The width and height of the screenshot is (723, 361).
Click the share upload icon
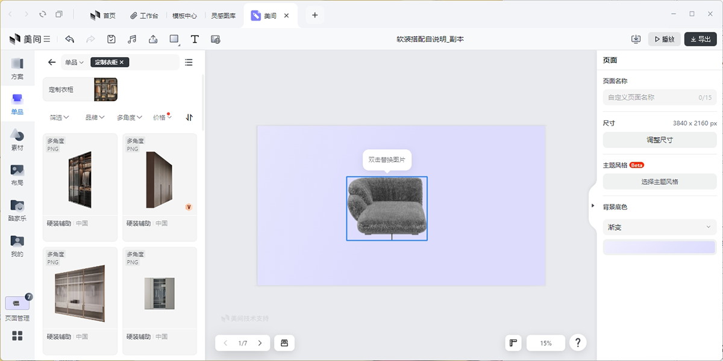coord(153,39)
